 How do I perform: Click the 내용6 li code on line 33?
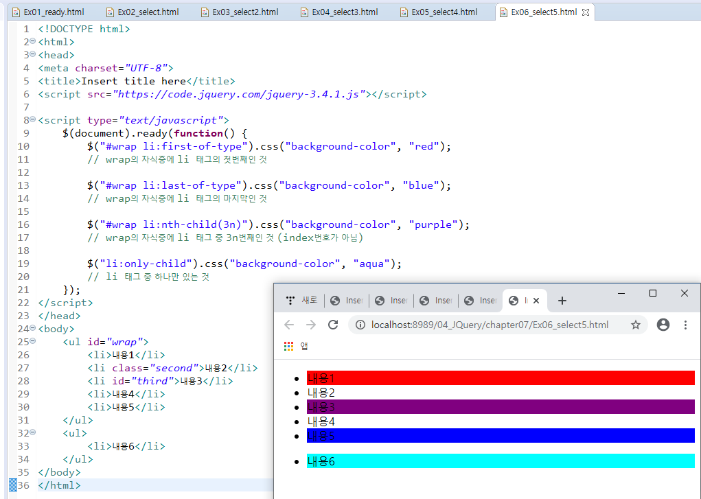click(126, 446)
